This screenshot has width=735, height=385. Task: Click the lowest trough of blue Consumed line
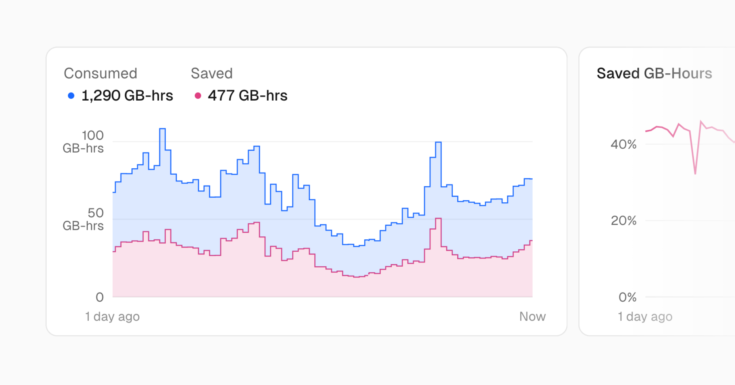click(x=356, y=246)
